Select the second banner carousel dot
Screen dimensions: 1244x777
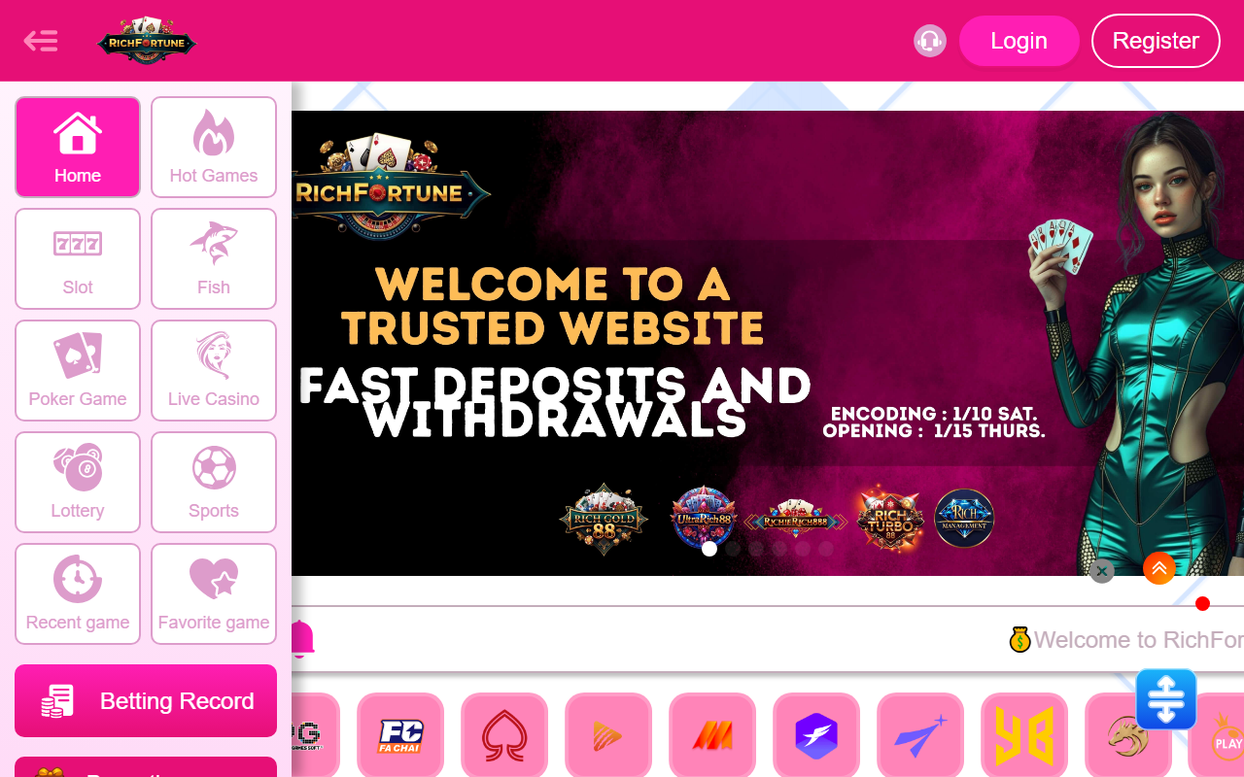733,549
